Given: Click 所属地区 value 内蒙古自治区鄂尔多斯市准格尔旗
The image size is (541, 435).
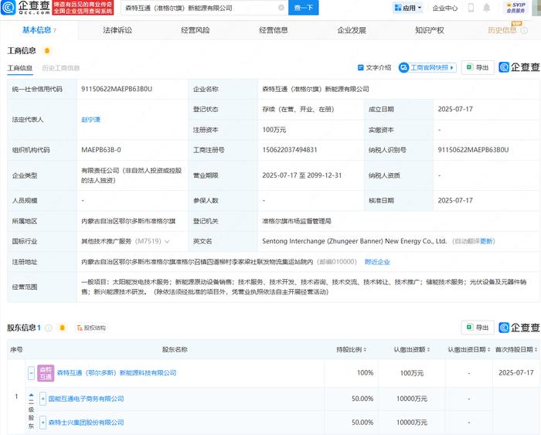Looking at the screenshot, I should (128, 221).
